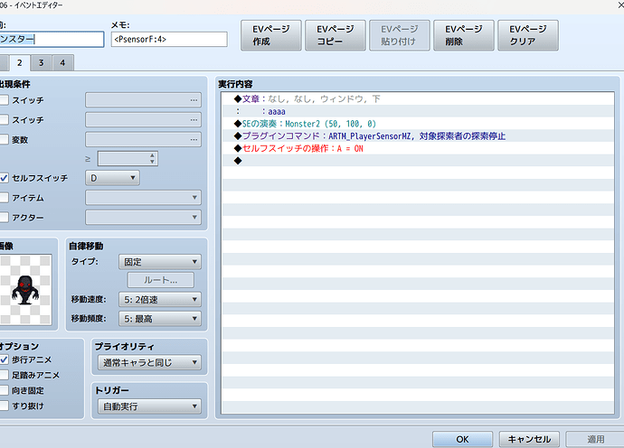
Task: Open the トリガー 自動実行 dropdown
Action: (149, 406)
